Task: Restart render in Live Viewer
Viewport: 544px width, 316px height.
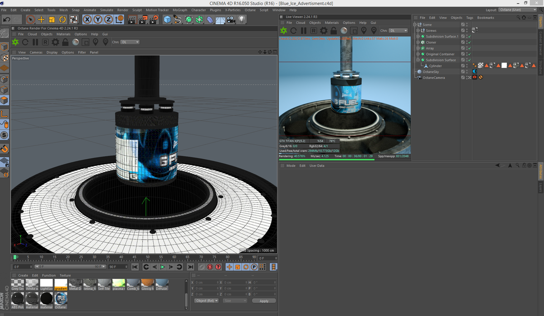Action: pos(294,30)
